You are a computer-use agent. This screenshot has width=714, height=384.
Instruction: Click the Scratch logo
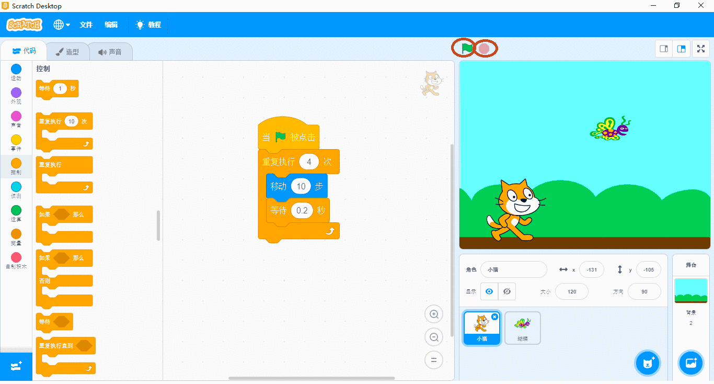(24, 25)
